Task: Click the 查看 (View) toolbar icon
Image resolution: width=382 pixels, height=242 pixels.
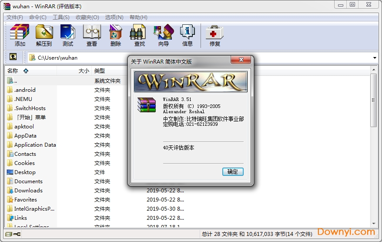Action: click(x=92, y=32)
